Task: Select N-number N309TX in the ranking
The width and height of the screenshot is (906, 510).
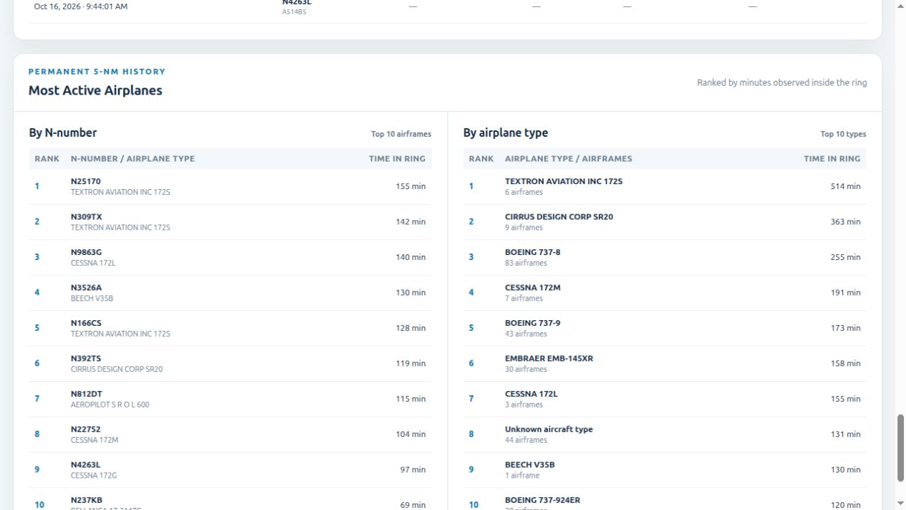Action: [x=87, y=216]
